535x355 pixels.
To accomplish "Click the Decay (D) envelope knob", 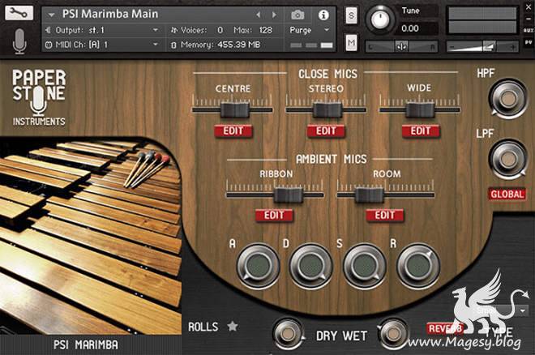I will tap(310, 265).
